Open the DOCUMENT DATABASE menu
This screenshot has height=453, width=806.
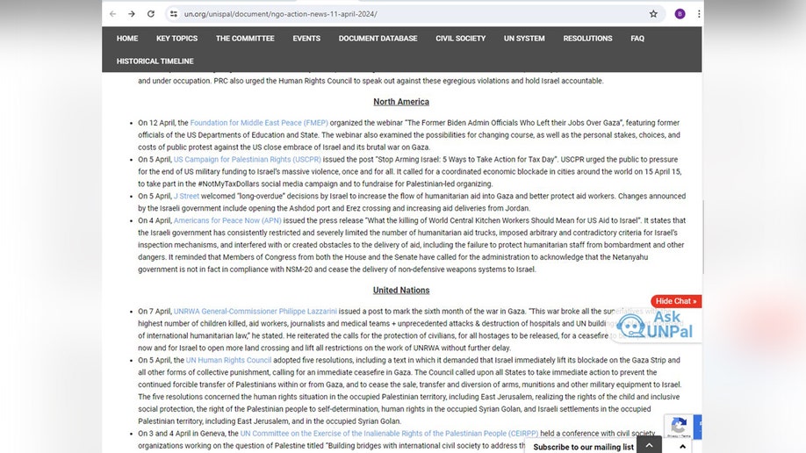pyautogui.click(x=378, y=39)
